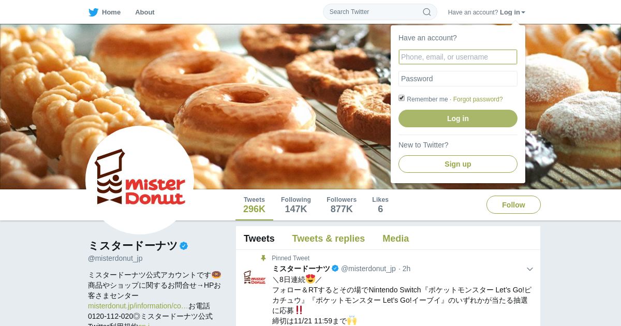Open the Mister Donut profile picture
621x326 pixels.
tap(140, 180)
